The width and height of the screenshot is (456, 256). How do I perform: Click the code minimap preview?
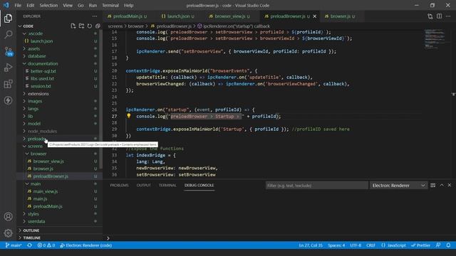coord(435,38)
